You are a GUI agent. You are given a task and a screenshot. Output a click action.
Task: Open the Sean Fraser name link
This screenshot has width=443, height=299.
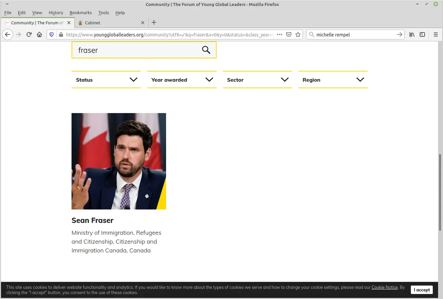pyautogui.click(x=92, y=220)
